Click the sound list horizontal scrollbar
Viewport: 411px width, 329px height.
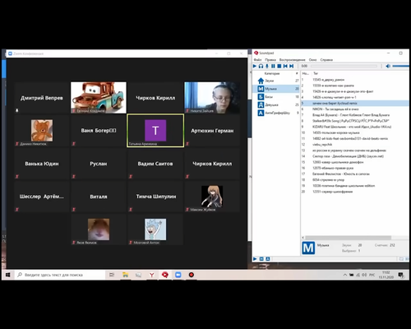(x=348, y=238)
